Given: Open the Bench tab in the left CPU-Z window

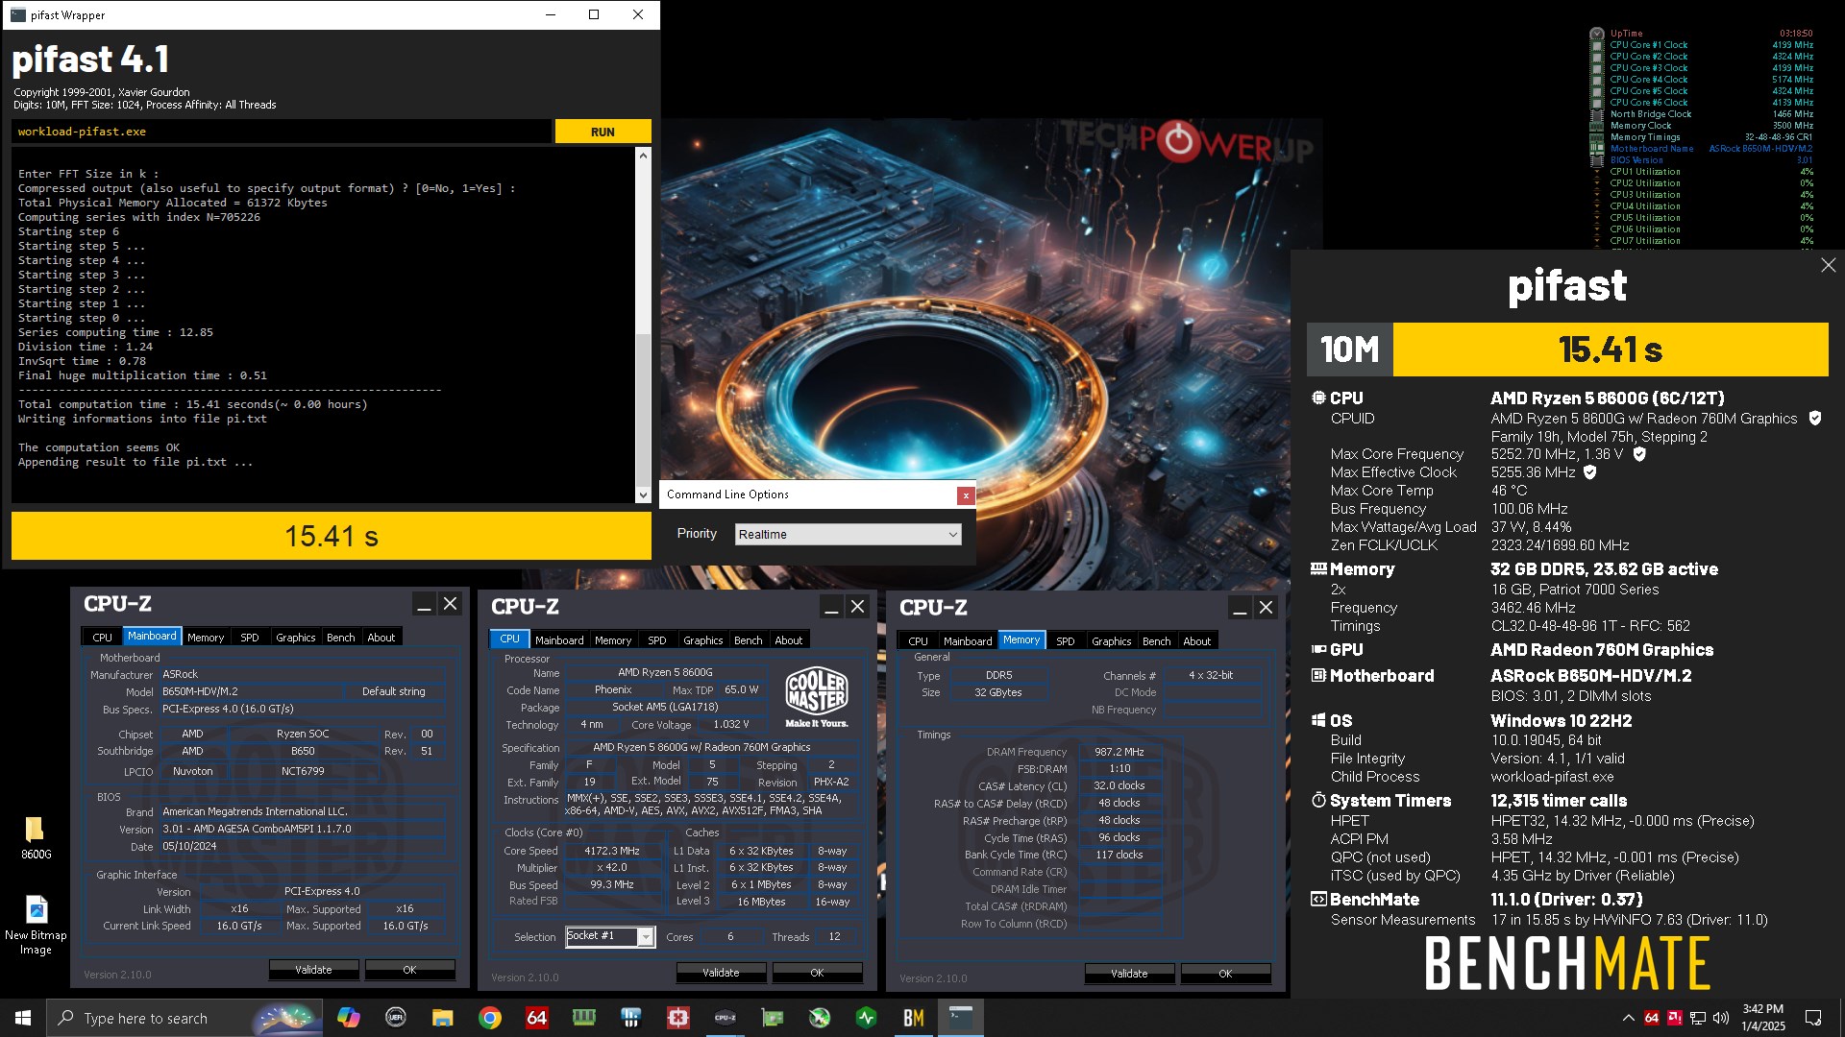Looking at the screenshot, I should point(341,638).
